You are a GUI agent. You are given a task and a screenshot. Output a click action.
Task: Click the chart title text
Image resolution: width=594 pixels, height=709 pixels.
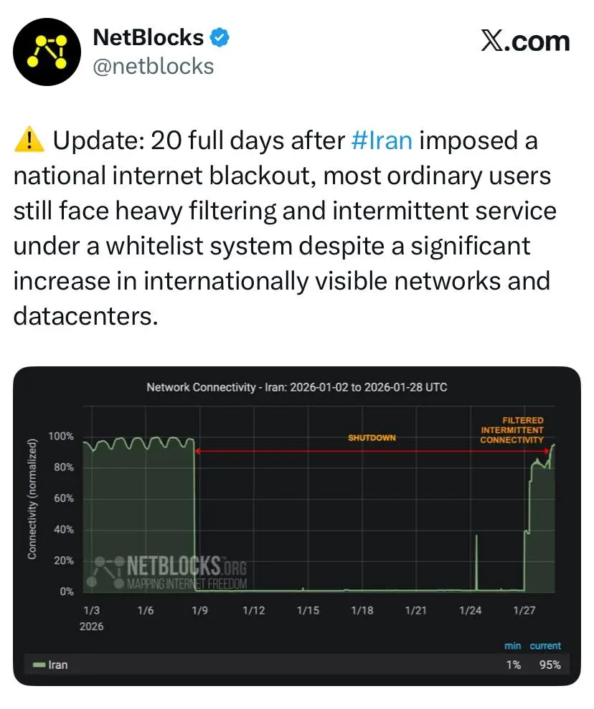(296, 387)
